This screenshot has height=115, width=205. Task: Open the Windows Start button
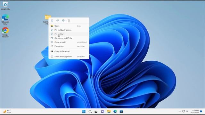[84, 111]
